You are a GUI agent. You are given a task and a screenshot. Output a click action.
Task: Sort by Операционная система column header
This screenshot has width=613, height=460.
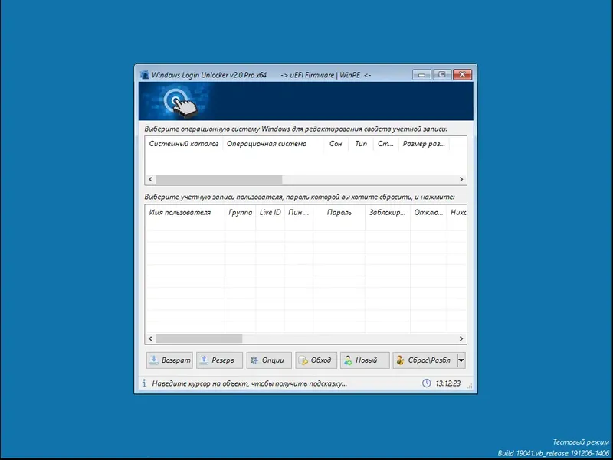coord(273,144)
